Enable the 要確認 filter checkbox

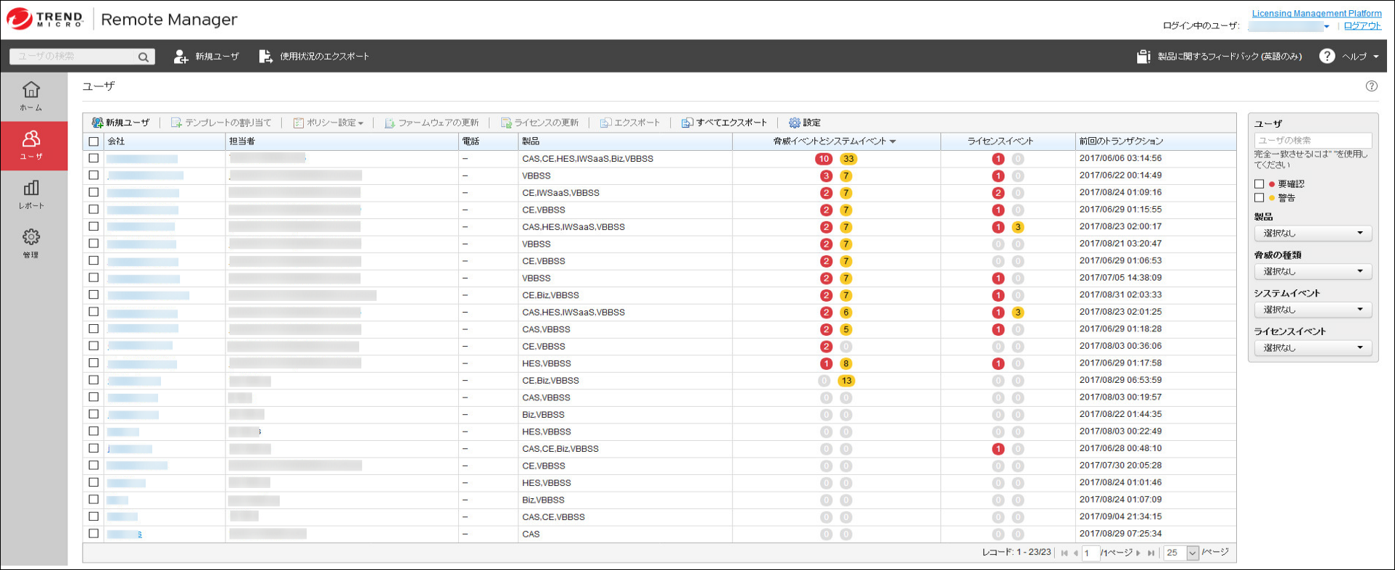(1259, 184)
